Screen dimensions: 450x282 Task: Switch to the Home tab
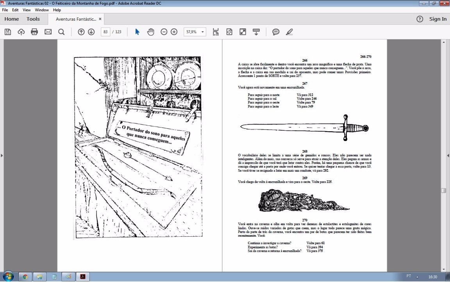pyautogui.click(x=11, y=19)
